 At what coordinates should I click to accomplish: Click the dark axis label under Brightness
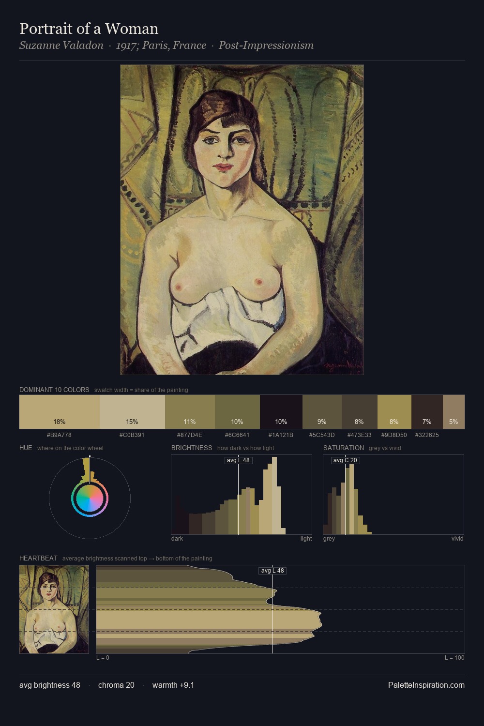point(177,539)
